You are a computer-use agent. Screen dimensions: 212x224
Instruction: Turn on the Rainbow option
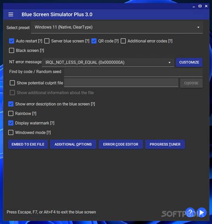point(11,114)
